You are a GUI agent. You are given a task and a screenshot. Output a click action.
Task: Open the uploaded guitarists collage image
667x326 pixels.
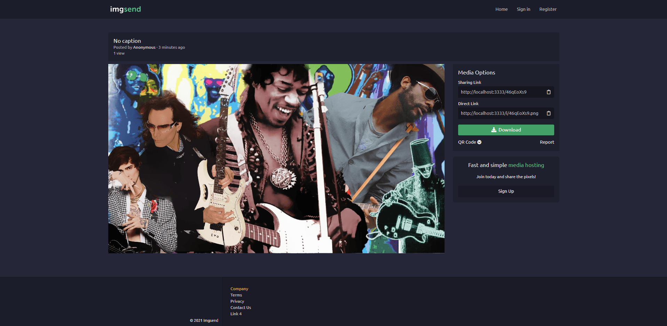(x=276, y=158)
